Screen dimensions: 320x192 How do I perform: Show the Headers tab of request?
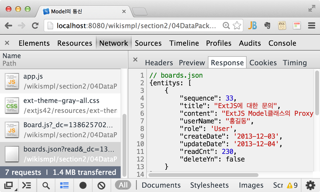[159, 63]
